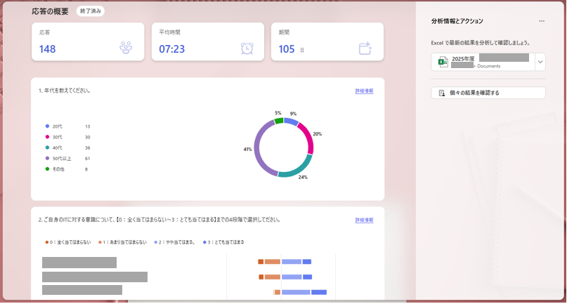Click the 20代 blue legend dot
This screenshot has height=304, width=567.
pyautogui.click(x=48, y=126)
